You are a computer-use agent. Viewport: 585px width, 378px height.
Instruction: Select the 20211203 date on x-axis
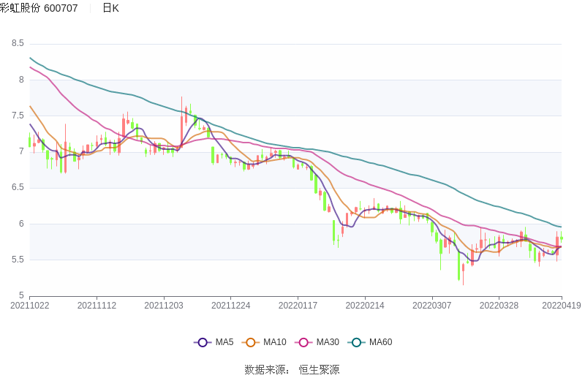click(164, 306)
